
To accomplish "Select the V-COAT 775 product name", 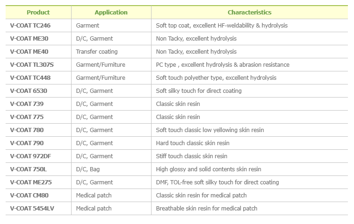I will pyautogui.click(x=27, y=117).
